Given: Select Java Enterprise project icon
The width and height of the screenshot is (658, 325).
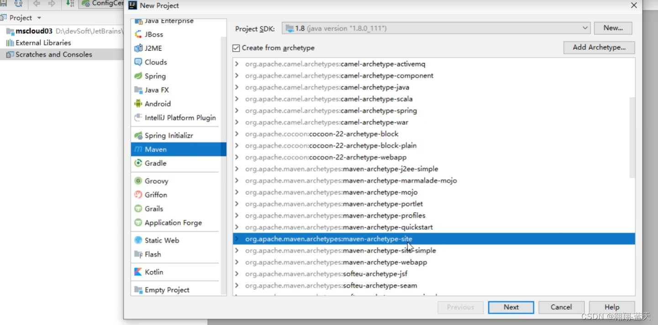Looking at the screenshot, I should pos(138,21).
